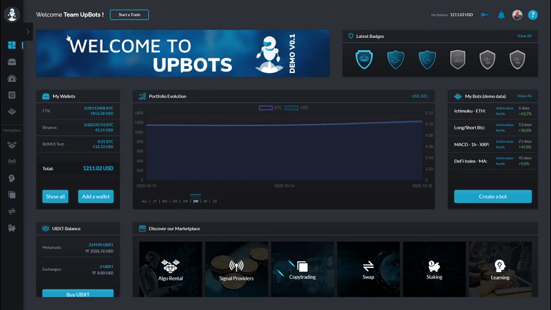
Task: Open the DeFi Index - MA bot row
Action: (x=492, y=161)
